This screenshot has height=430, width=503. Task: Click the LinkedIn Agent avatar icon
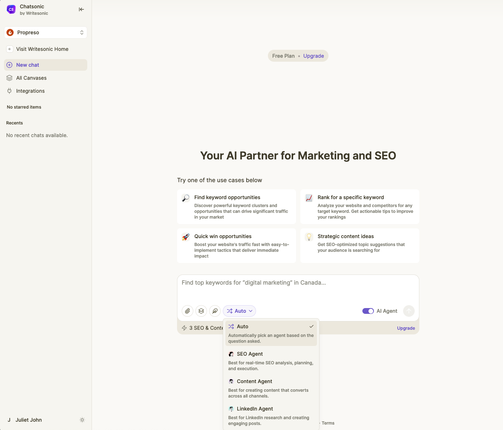231,409
